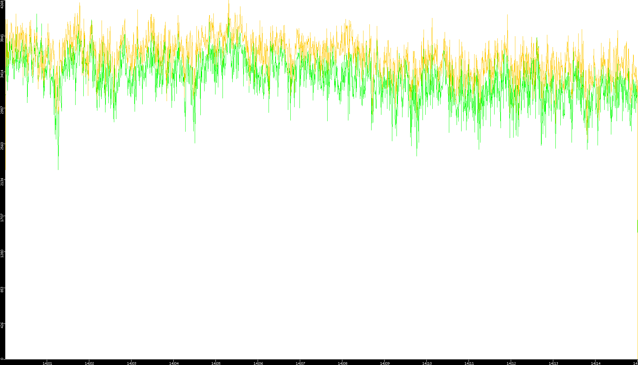The height and width of the screenshot is (365, 638).
Task: Select the 14:02 time marker
Action: pyautogui.click(x=89, y=363)
